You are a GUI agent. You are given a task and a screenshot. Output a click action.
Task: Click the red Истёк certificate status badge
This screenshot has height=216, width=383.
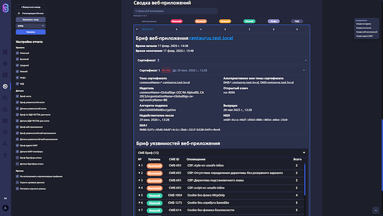pos(166,70)
